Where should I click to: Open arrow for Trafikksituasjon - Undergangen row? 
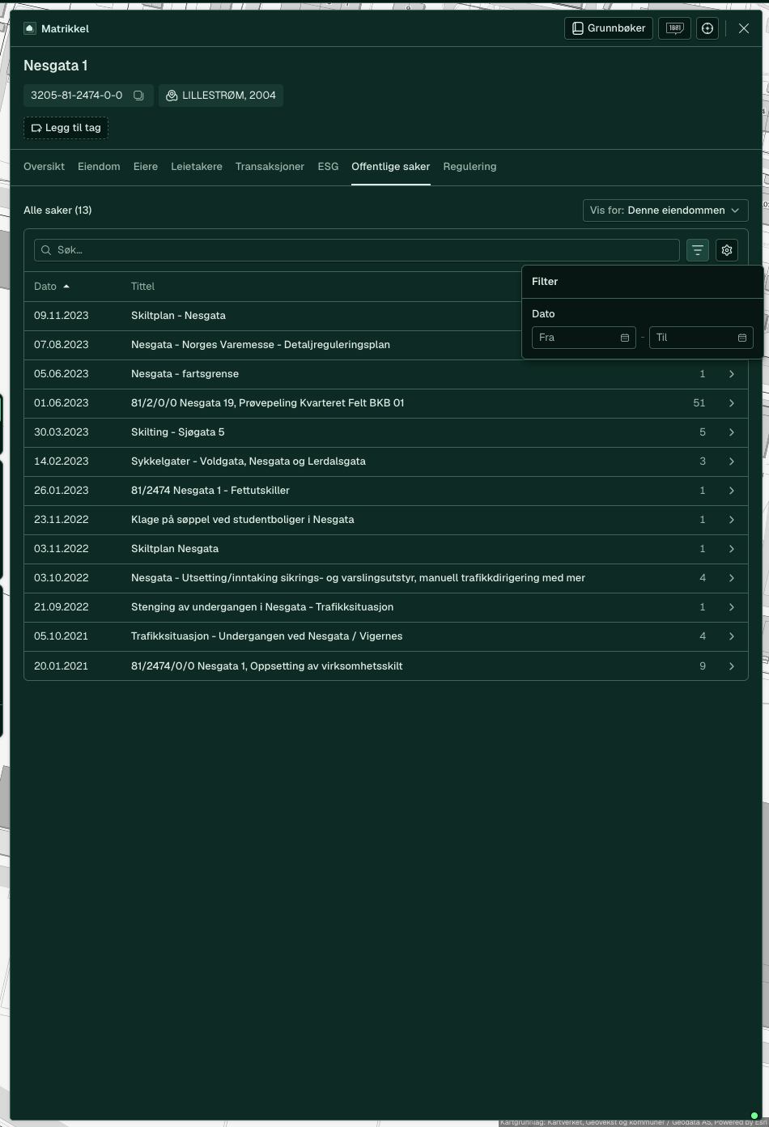[x=732, y=636]
